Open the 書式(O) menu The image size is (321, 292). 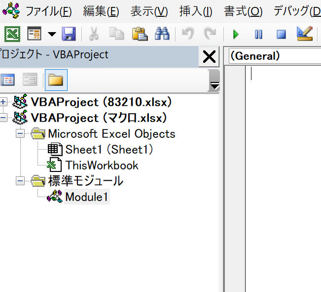(x=243, y=11)
